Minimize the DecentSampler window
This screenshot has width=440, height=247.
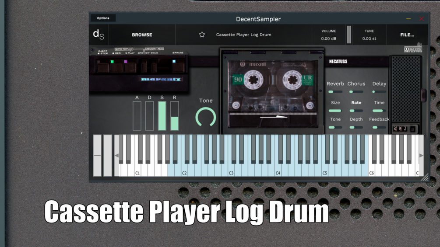tap(408, 19)
